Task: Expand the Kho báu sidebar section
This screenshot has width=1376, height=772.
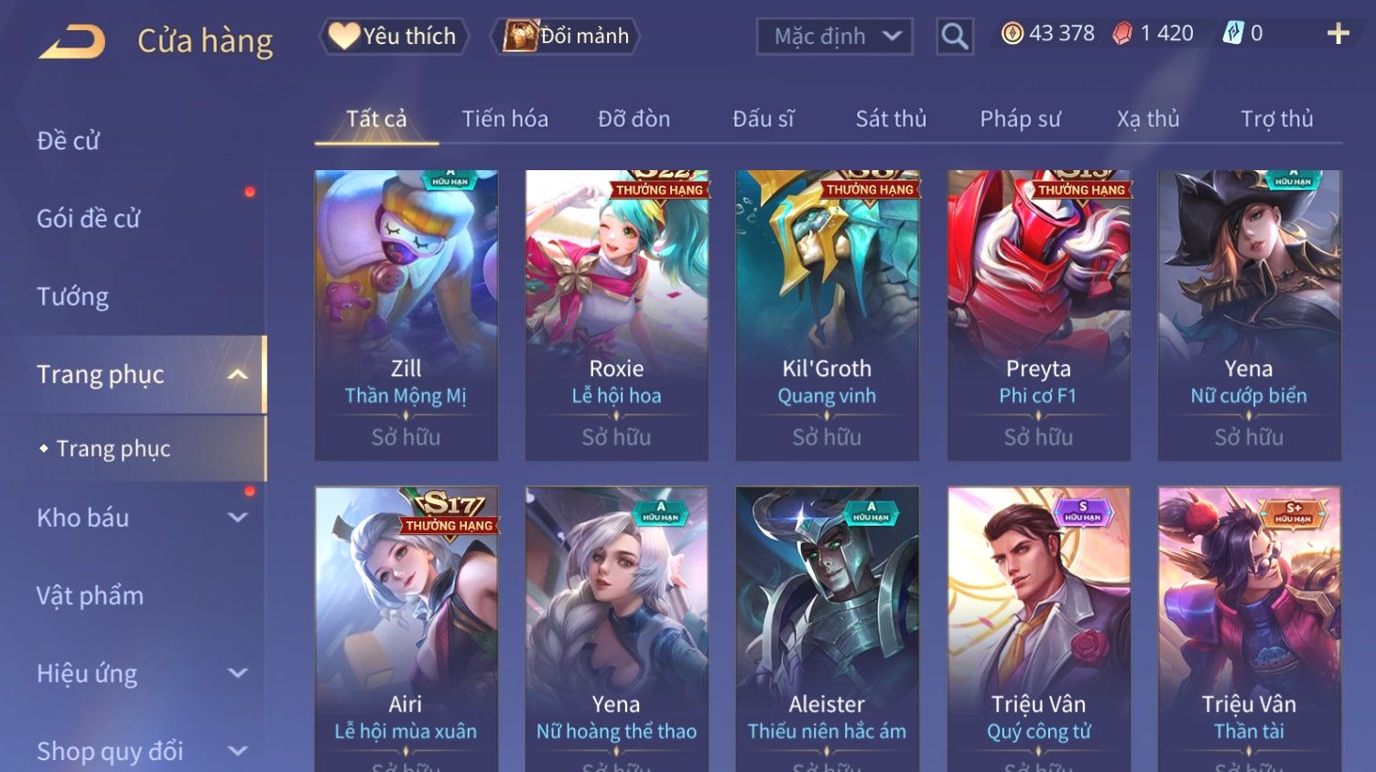Action: coord(238,518)
